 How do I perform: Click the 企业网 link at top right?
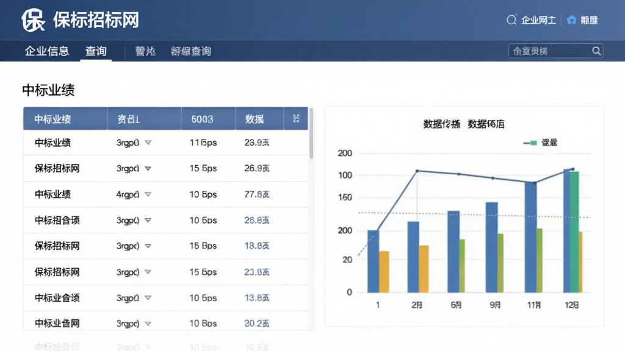pyautogui.click(x=538, y=20)
